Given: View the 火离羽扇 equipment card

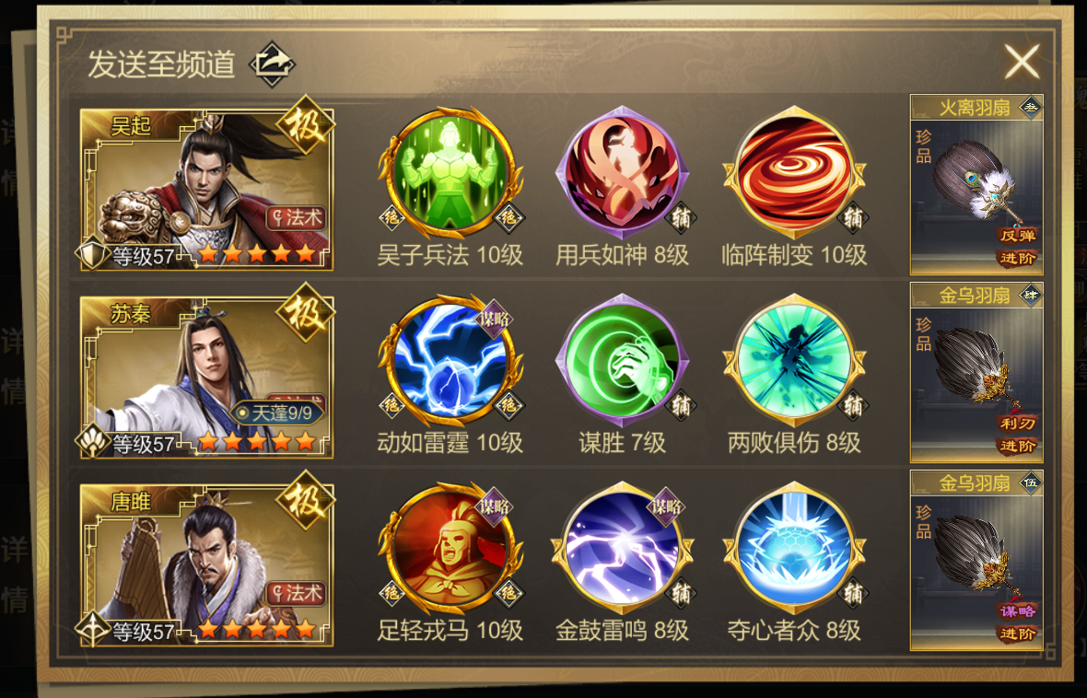Looking at the screenshot, I should click(976, 185).
